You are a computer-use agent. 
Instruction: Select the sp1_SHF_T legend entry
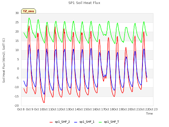(109, 122)
